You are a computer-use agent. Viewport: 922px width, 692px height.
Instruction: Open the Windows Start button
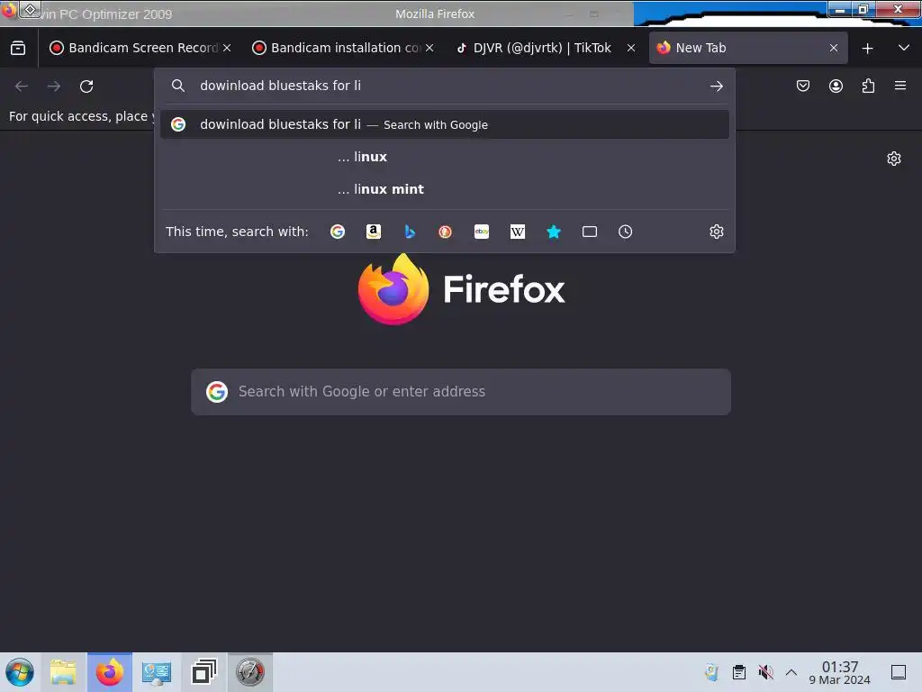point(20,672)
